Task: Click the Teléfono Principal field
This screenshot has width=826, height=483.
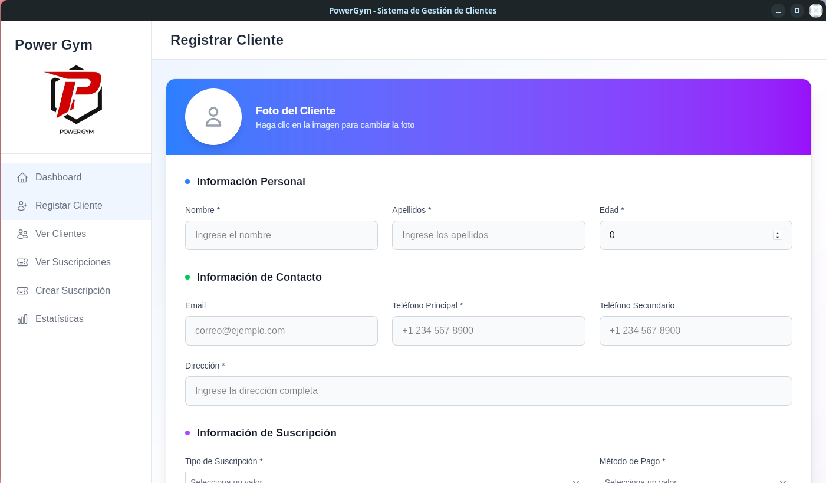Action: coord(489,331)
